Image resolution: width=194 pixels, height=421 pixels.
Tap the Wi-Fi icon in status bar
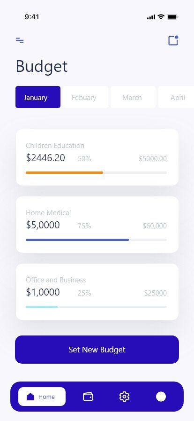point(161,17)
